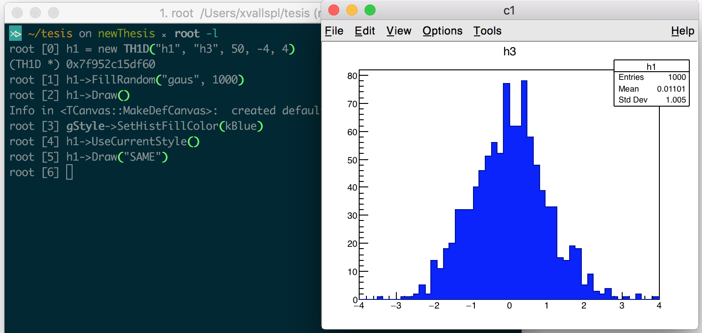
Task: Click the x-axis label 0
Action: (509, 306)
